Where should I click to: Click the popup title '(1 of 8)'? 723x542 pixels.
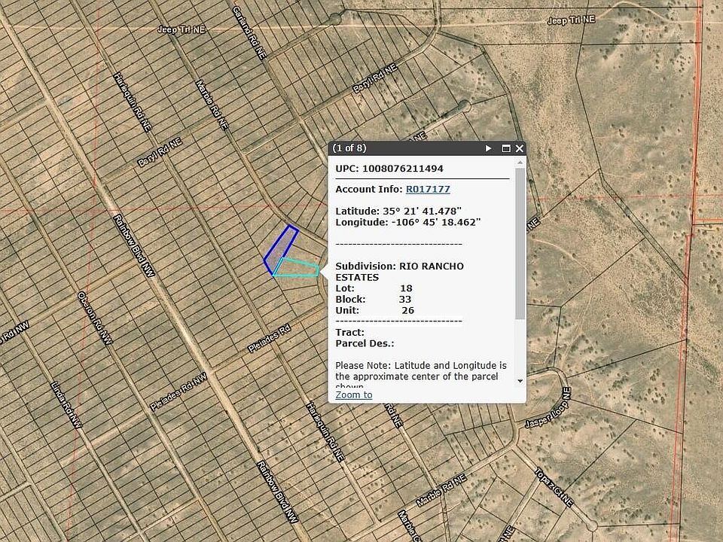349,149
